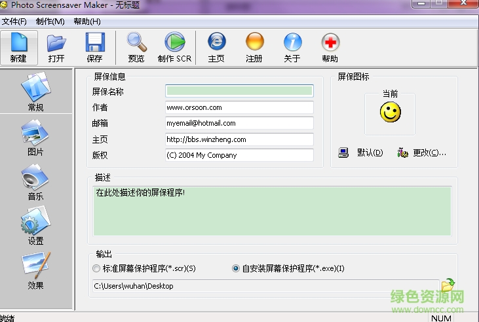Close the Photo Screensaver Maker window

click(x=463, y=3)
